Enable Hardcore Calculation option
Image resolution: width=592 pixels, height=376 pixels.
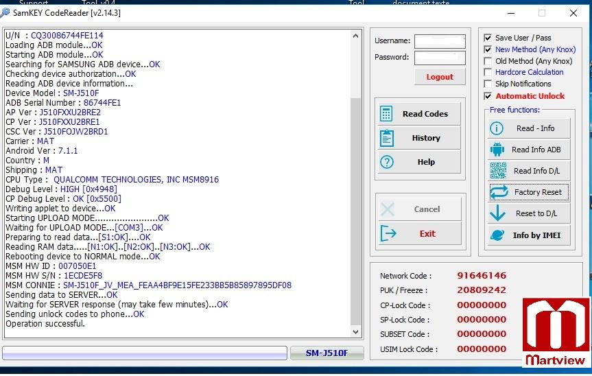click(x=488, y=72)
